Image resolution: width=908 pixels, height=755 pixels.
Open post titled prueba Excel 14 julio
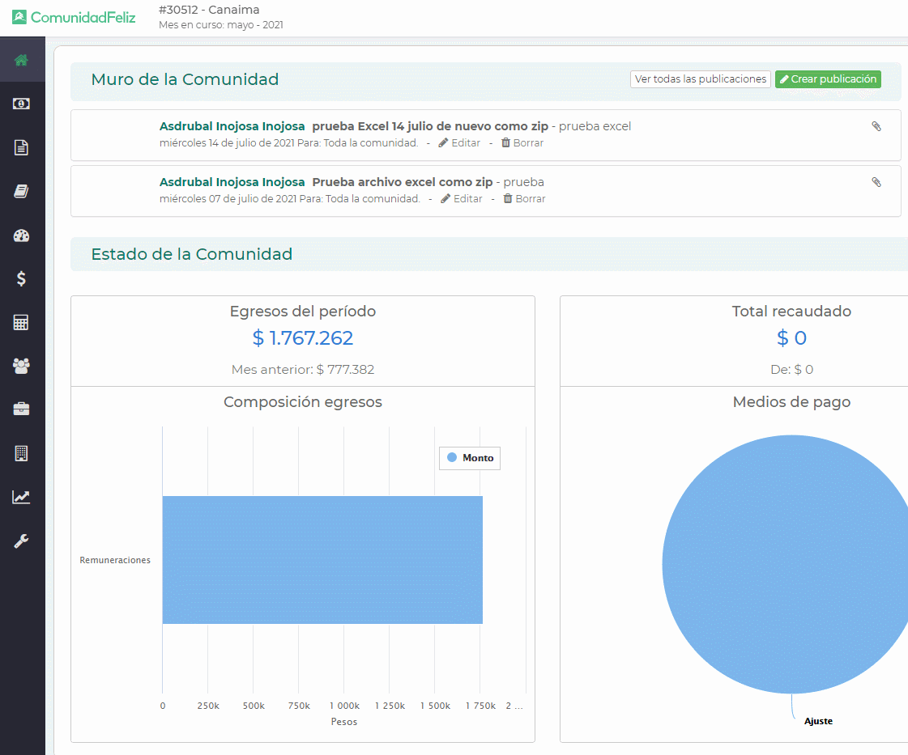[430, 126]
